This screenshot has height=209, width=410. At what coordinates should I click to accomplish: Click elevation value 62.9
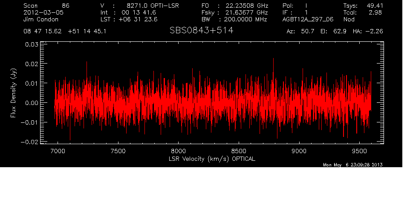pyautogui.click(x=340, y=32)
